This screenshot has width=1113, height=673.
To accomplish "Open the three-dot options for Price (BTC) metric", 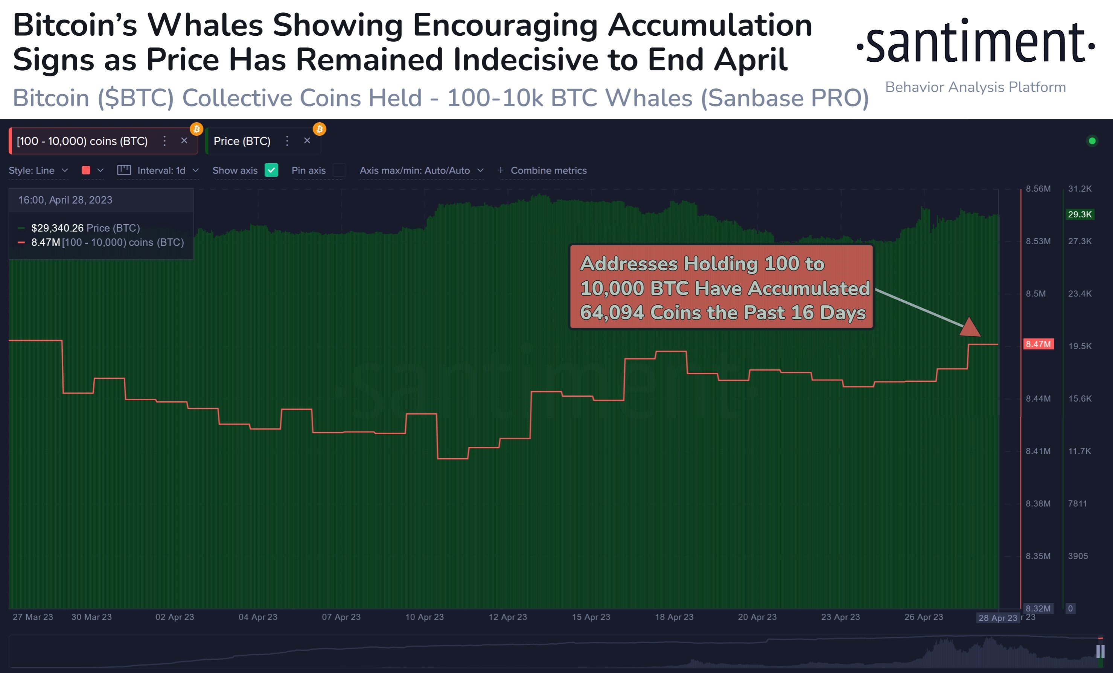I will coord(288,141).
